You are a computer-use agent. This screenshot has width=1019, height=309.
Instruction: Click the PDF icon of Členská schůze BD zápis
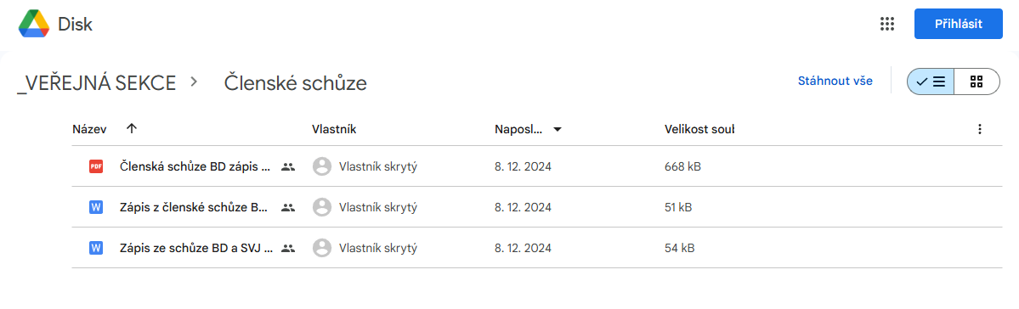pos(95,167)
